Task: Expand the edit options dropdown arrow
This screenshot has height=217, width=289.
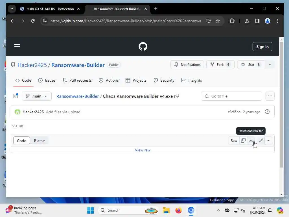Action: point(268,141)
